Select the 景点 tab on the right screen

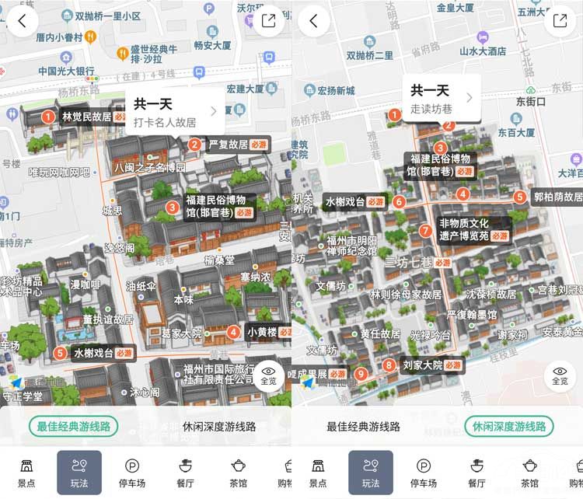318,473
